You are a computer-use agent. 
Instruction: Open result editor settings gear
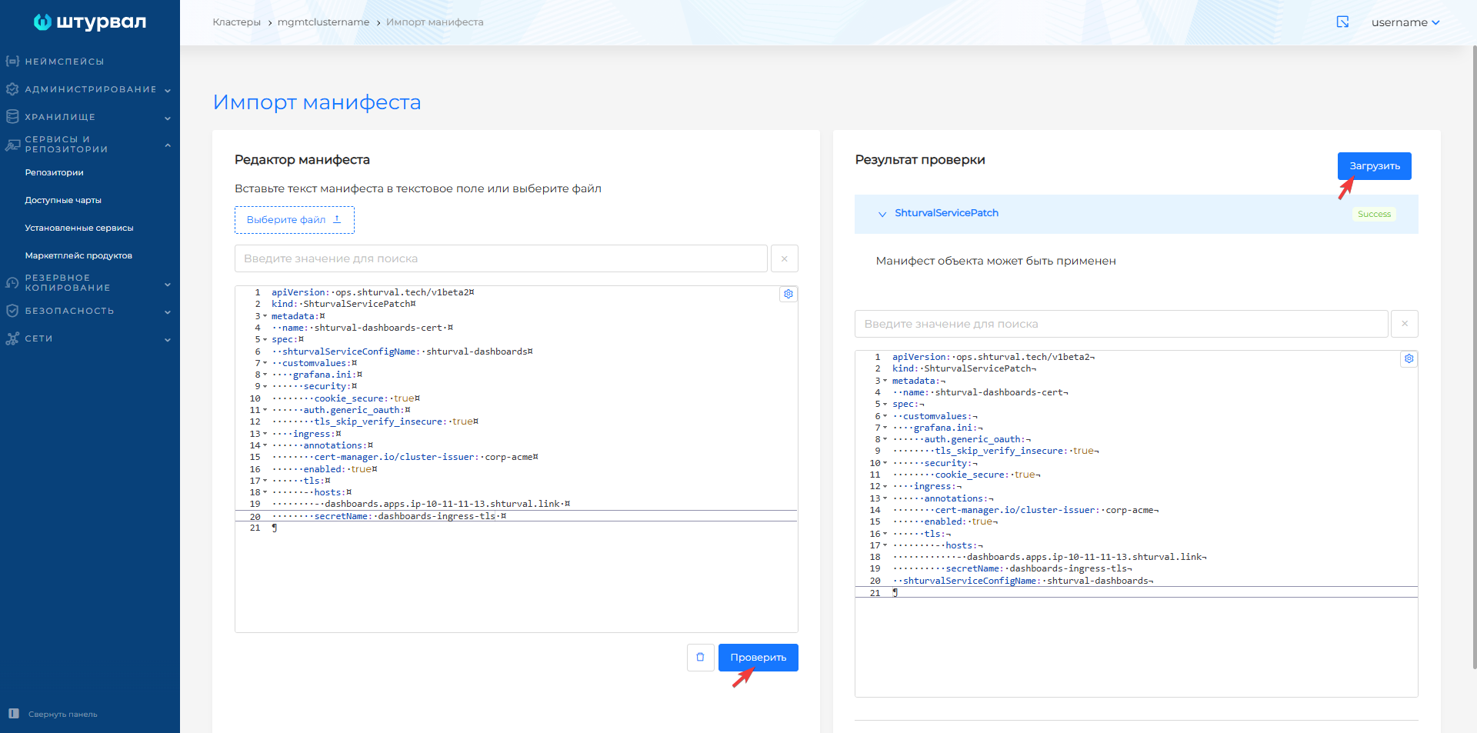[1409, 358]
